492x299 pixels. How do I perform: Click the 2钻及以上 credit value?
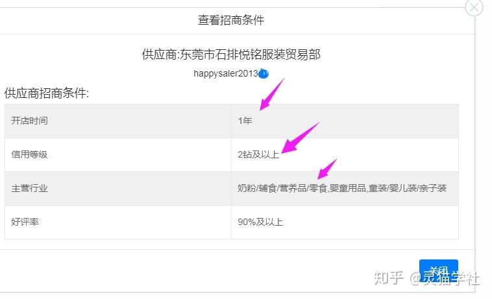(x=258, y=154)
